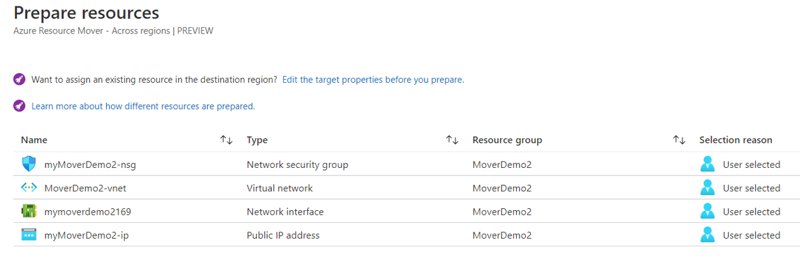Click the Type column header

coord(257,139)
